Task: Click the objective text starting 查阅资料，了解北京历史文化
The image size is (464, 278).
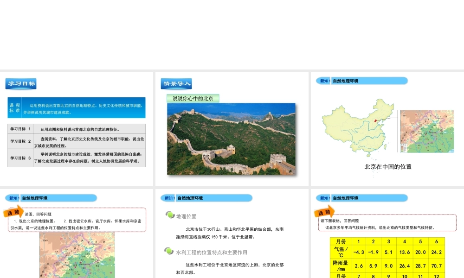Action: pyautogui.click(x=89, y=142)
